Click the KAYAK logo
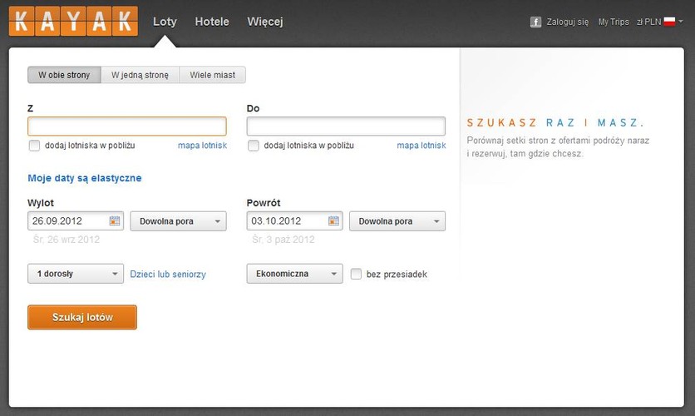Screen dimensions: 695x416 point(72,21)
